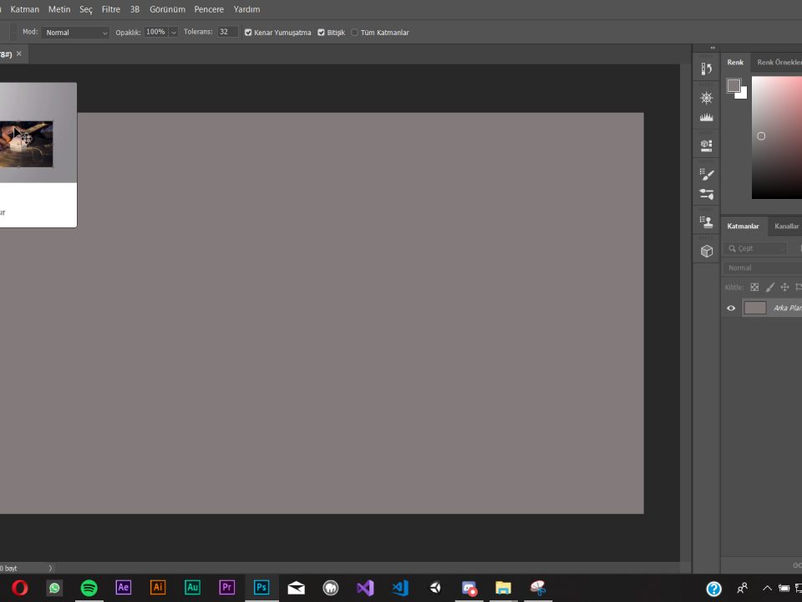The height and width of the screenshot is (602, 802).
Task: Uncheck the Bitişik option
Action: (x=321, y=33)
